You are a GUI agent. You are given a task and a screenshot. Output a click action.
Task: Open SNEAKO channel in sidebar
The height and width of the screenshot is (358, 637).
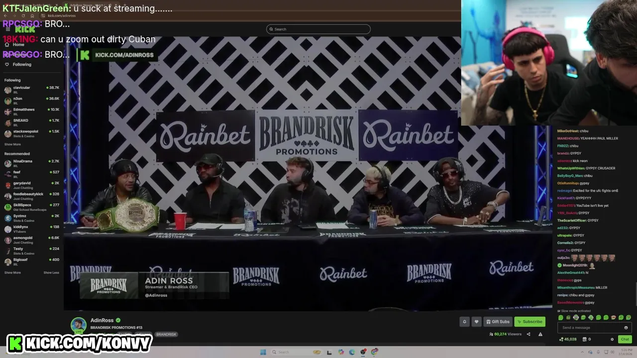32,122
